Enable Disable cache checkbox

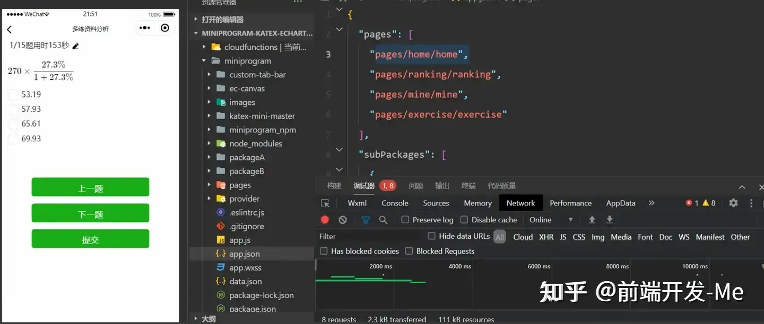click(464, 220)
